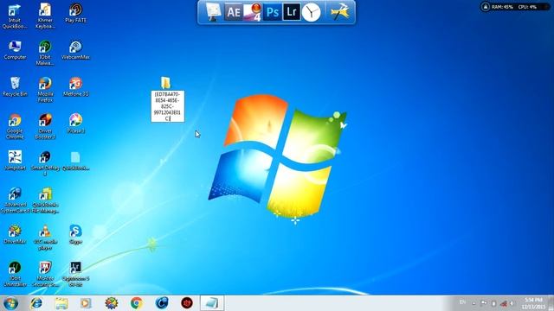Open the Action Center flag tray icon
The image size is (554, 311).
(x=484, y=303)
